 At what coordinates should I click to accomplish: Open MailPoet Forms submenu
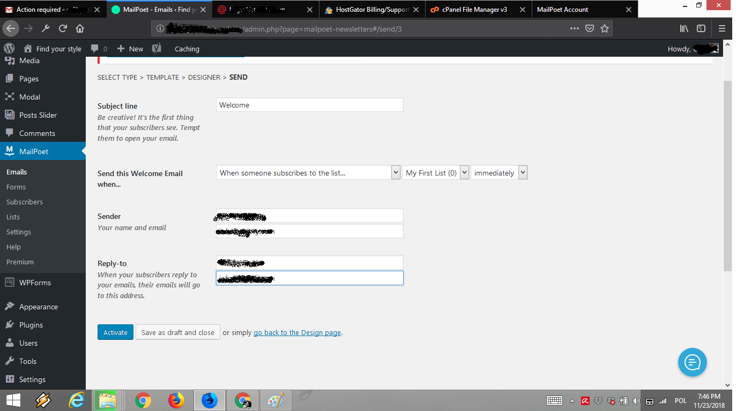pos(16,187)
